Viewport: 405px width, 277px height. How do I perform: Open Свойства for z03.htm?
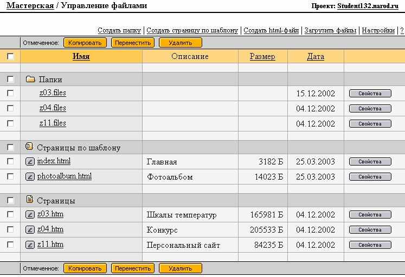(x=370, y=215)
